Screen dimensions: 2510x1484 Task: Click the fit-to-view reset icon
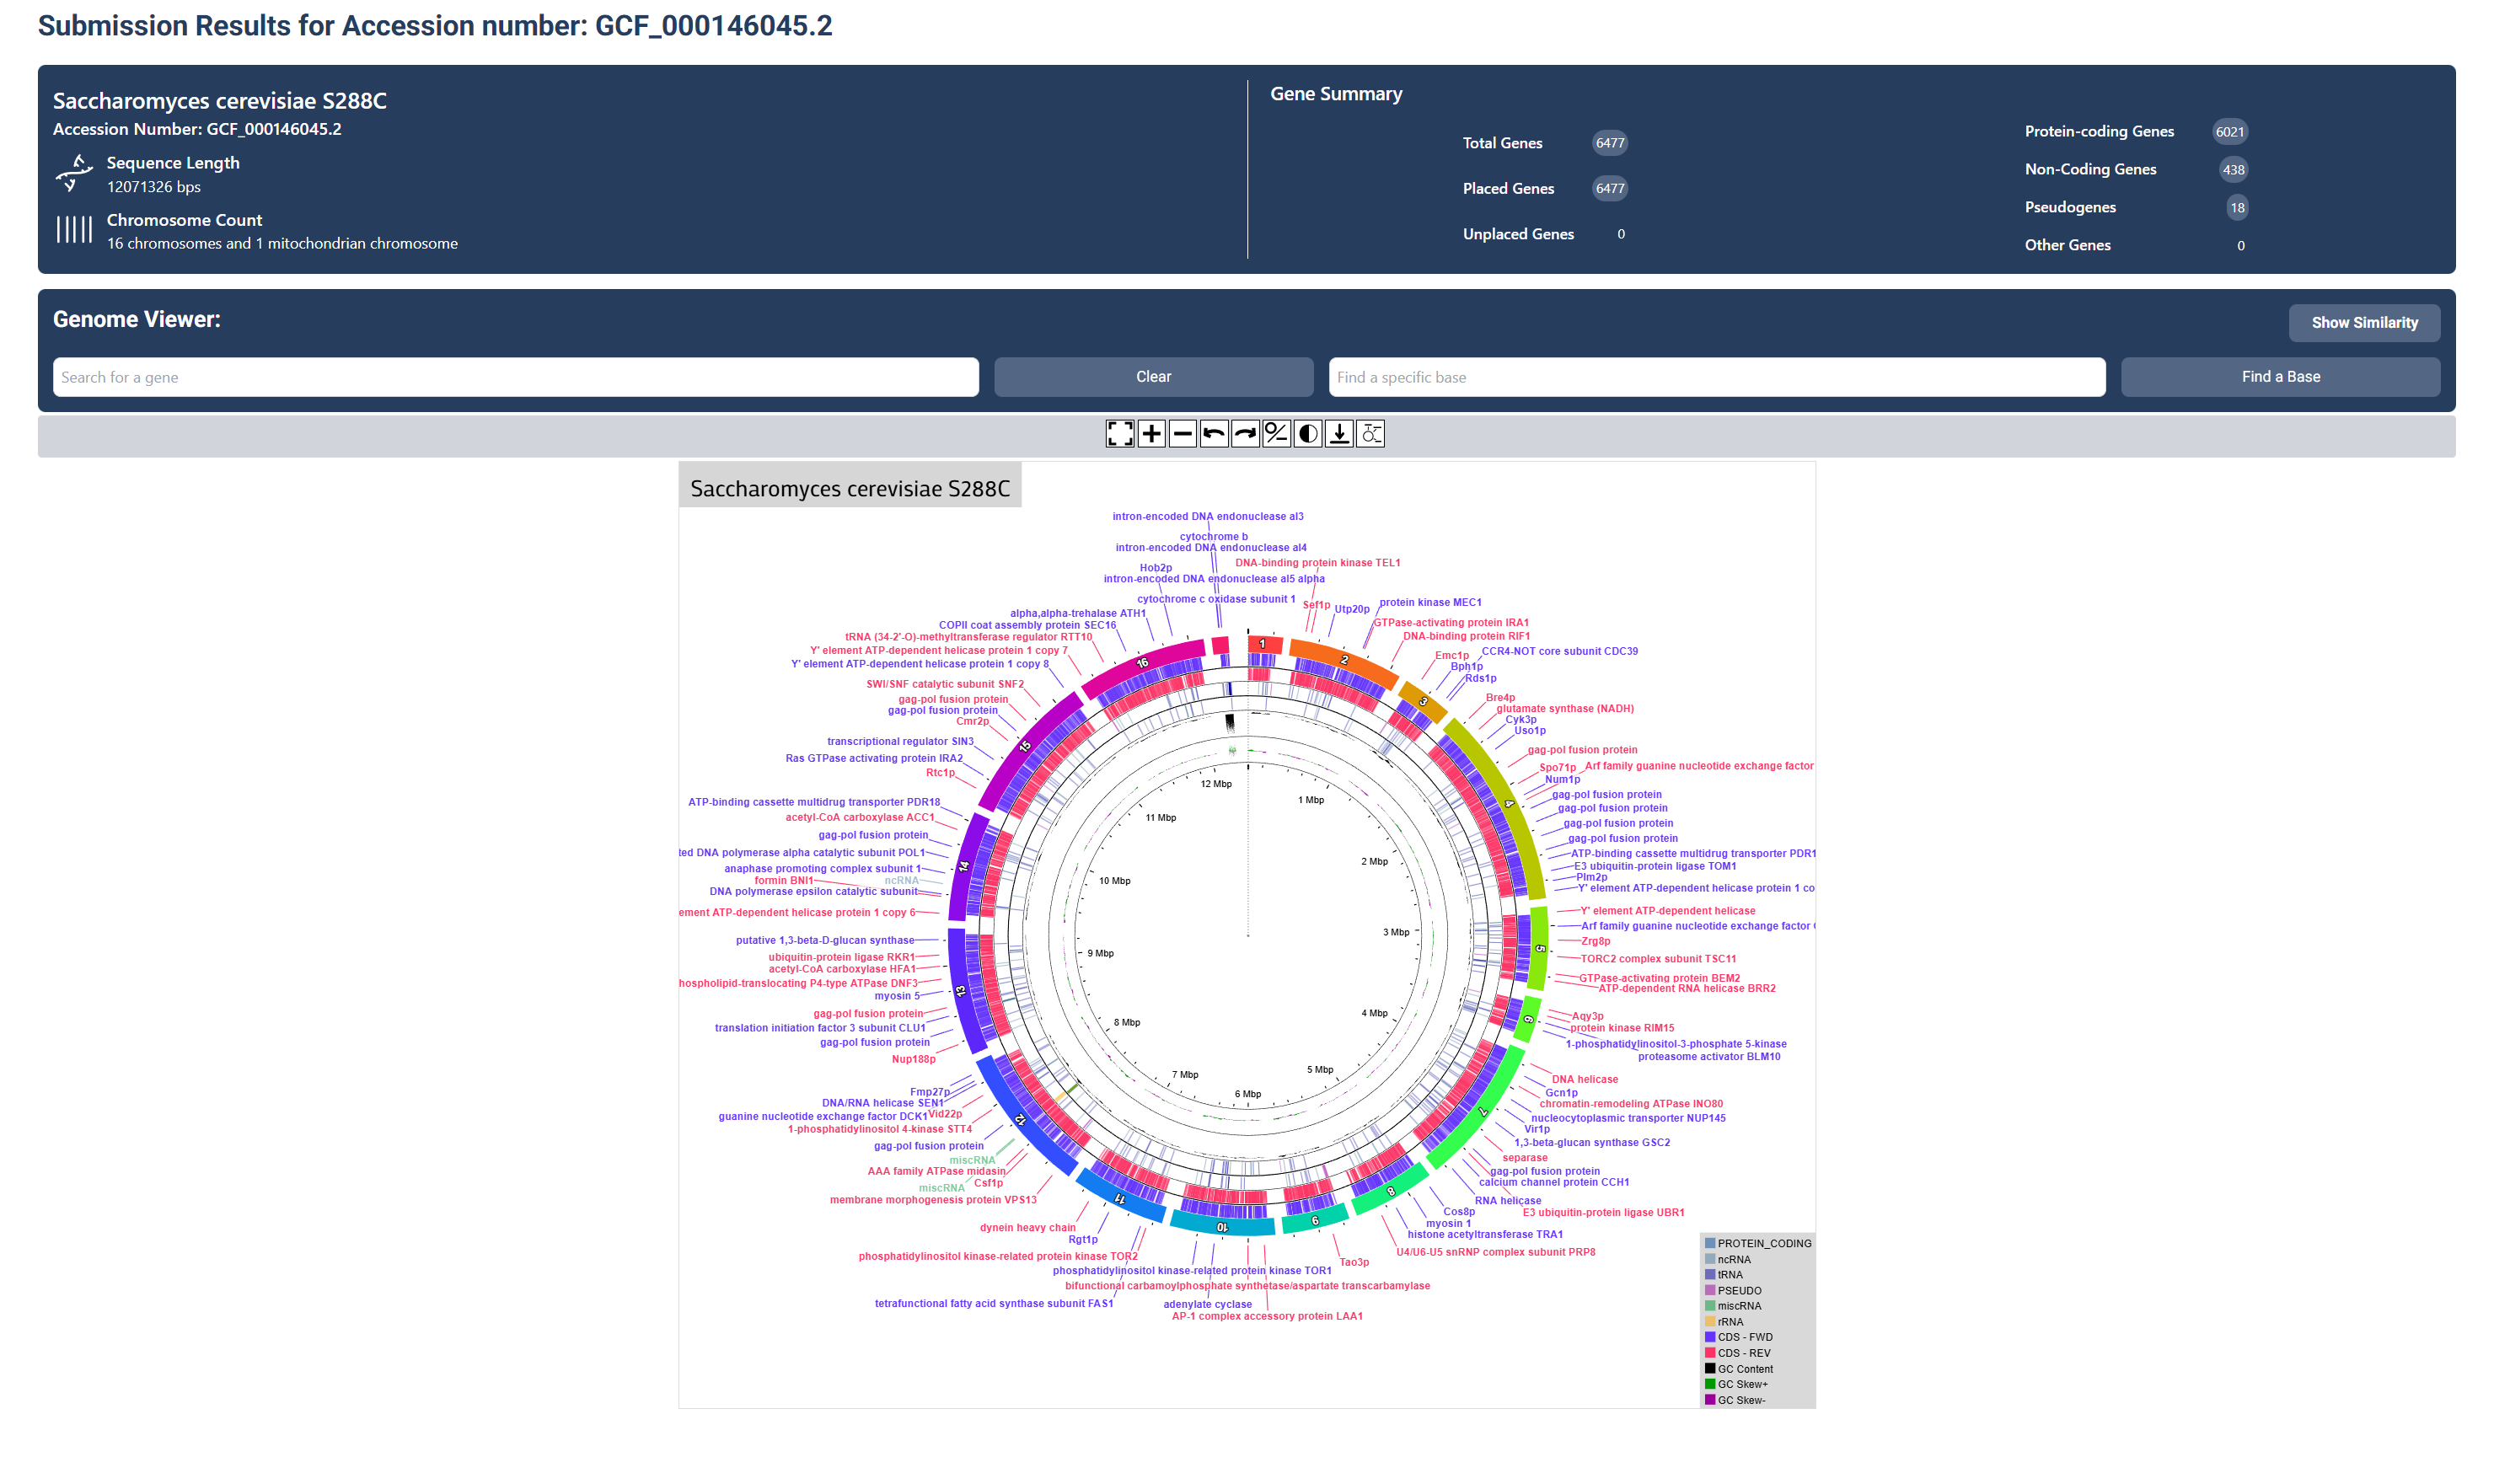[1119, 433]
